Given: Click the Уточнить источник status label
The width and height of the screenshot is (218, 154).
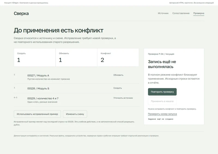Looking at the screenshot, I should pos(123,98).
